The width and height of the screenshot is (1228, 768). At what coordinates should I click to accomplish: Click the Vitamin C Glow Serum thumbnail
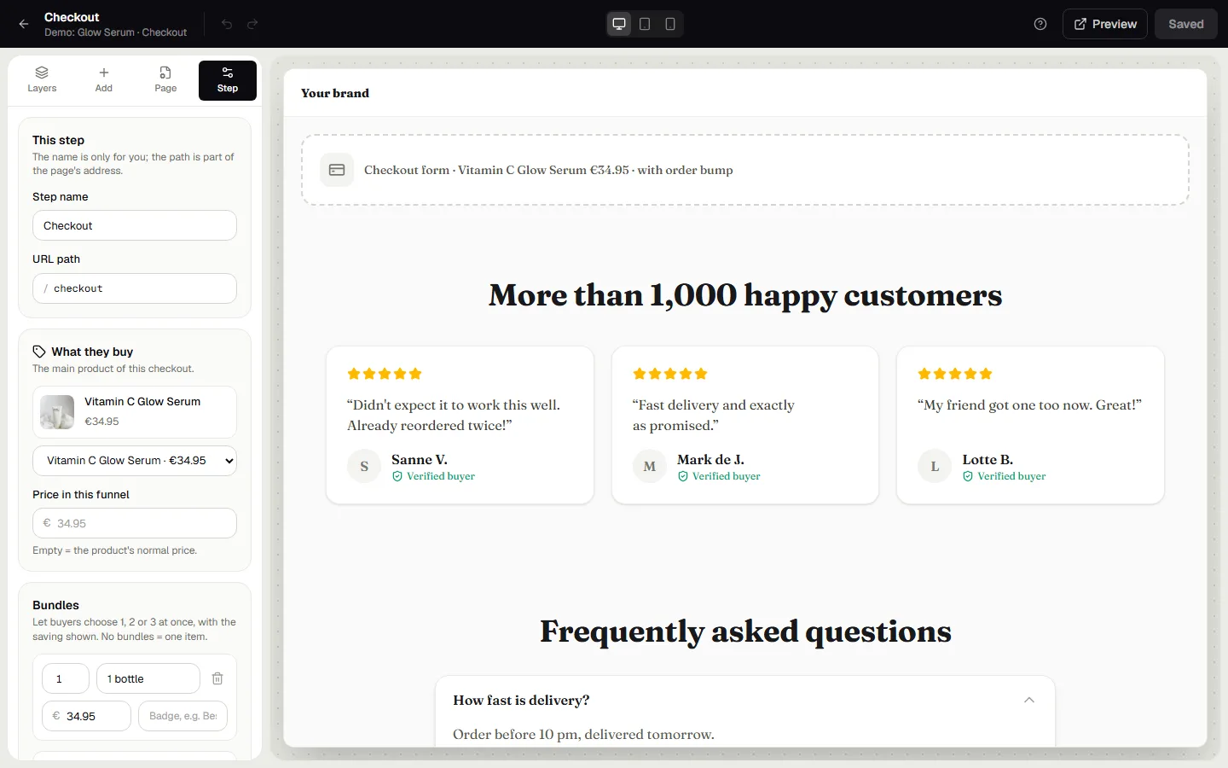pos(57,411)
